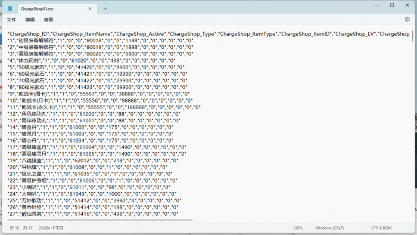Click row 21 极乐之星

coord(90,174)
